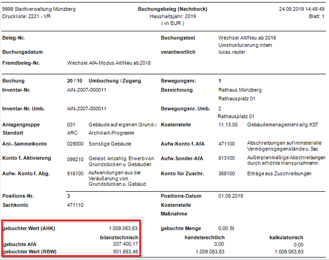Click the "Blatt: 1" page indicator
This screenshot has height=260, width=329.
click(316, 16)
